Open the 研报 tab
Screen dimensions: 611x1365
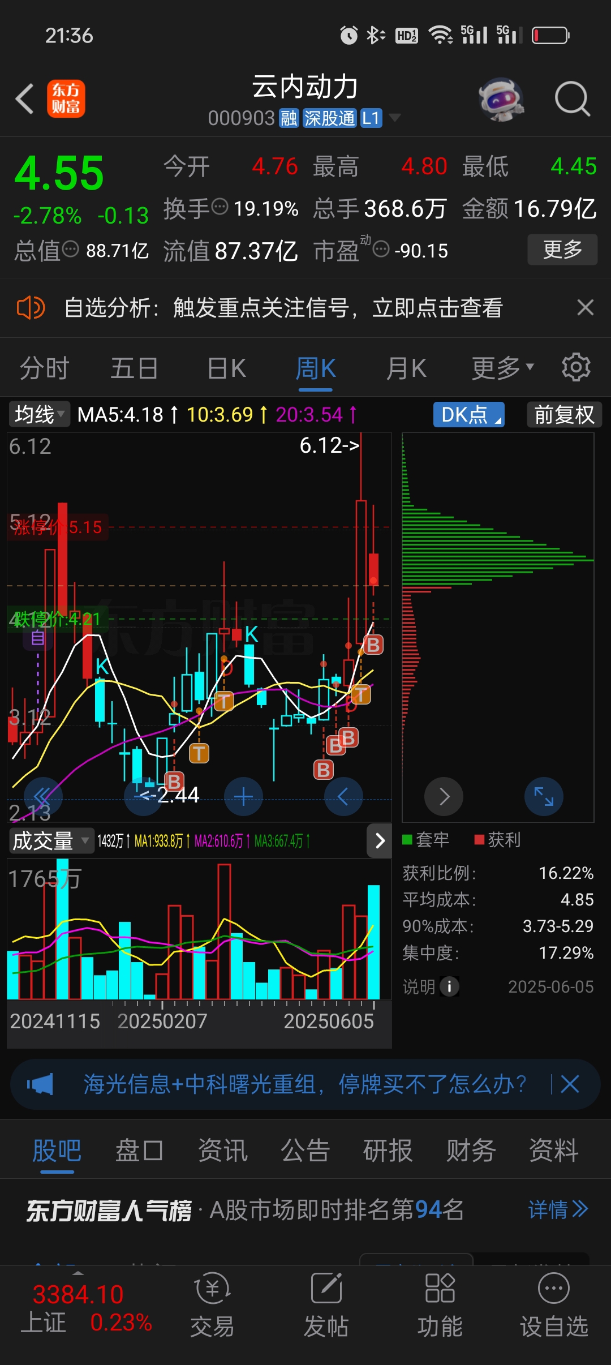pyautogui.click(x=388, y=1150)
